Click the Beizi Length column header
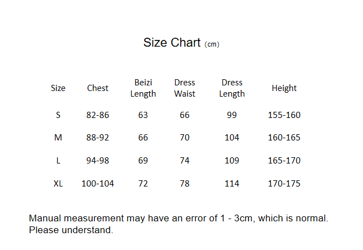The width and height of the screenshot is (363, 250). pyautogui.click(x=143, y=88)
